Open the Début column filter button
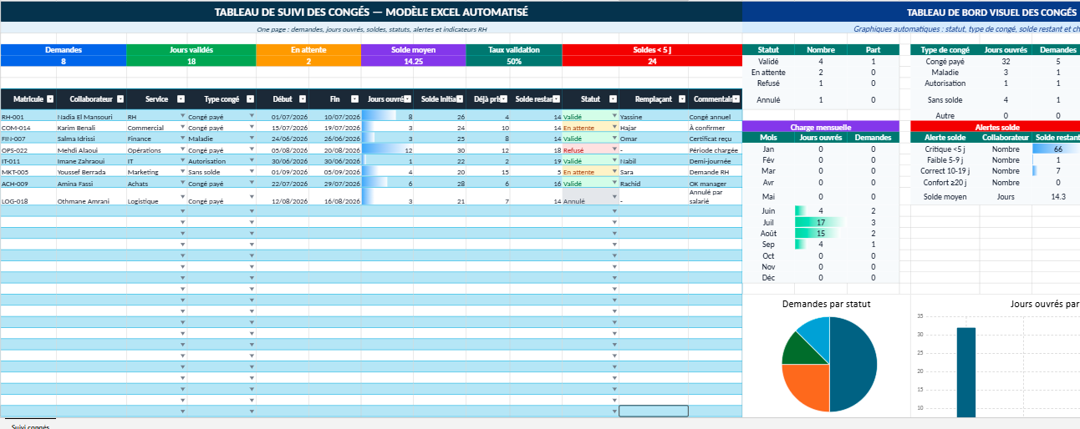This screenshot has height=429, width=1080. [303, 98]
